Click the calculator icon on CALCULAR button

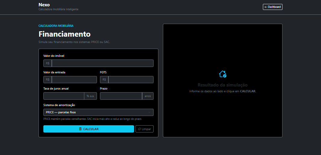(80, 129)
